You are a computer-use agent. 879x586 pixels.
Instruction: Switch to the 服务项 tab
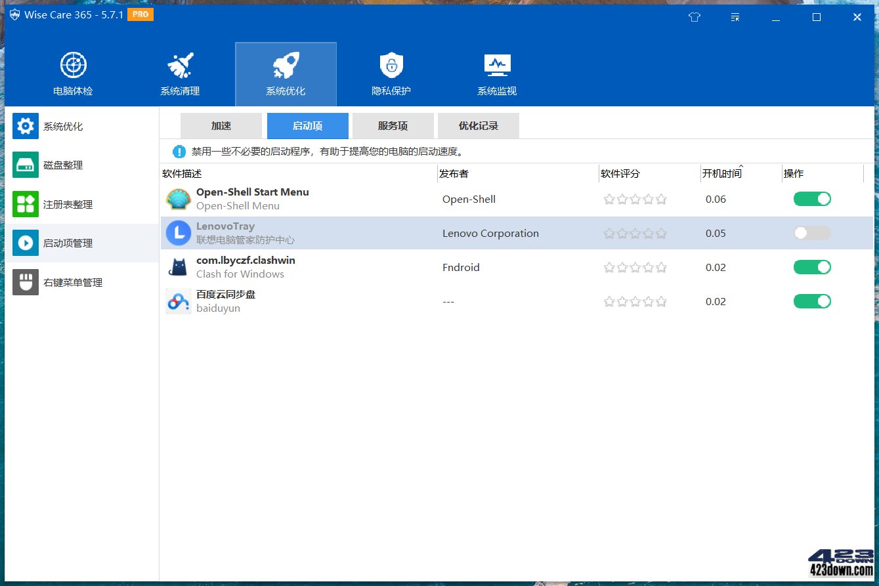point(393,125)
